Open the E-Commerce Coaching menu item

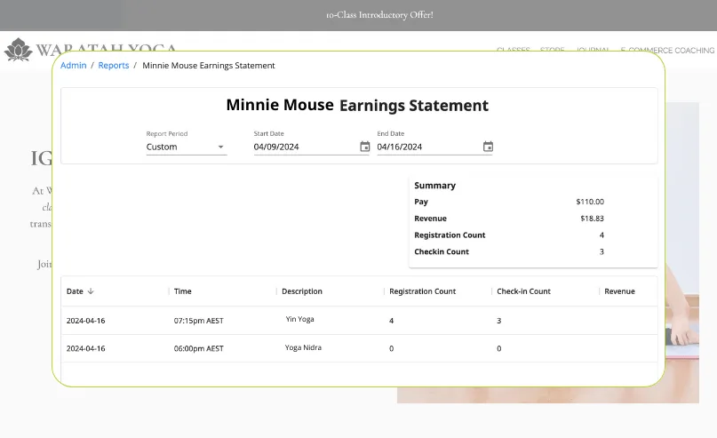666,51
